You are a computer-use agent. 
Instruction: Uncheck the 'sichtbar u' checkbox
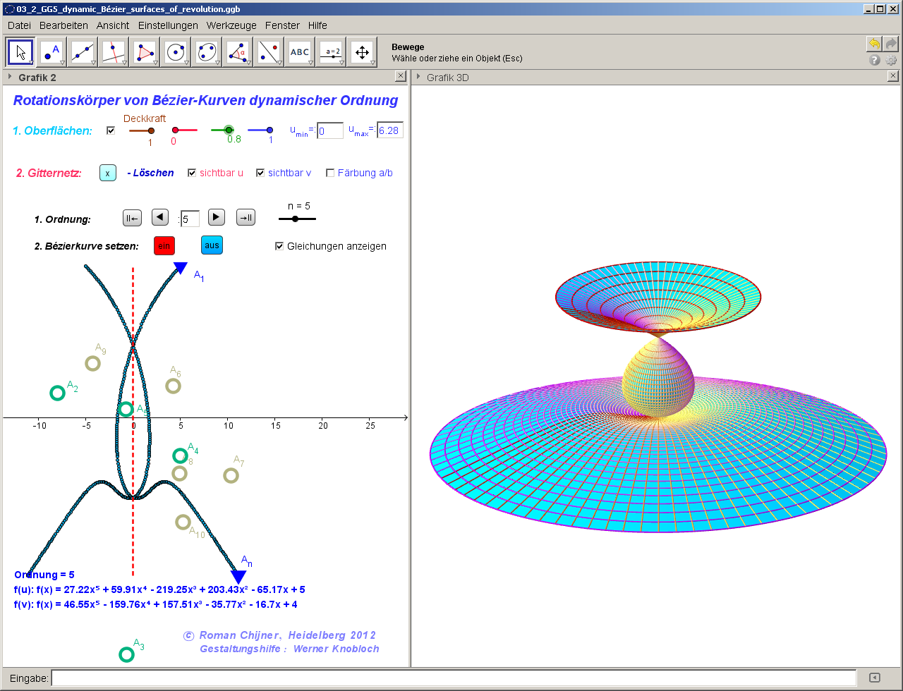[x=192, y=173]
